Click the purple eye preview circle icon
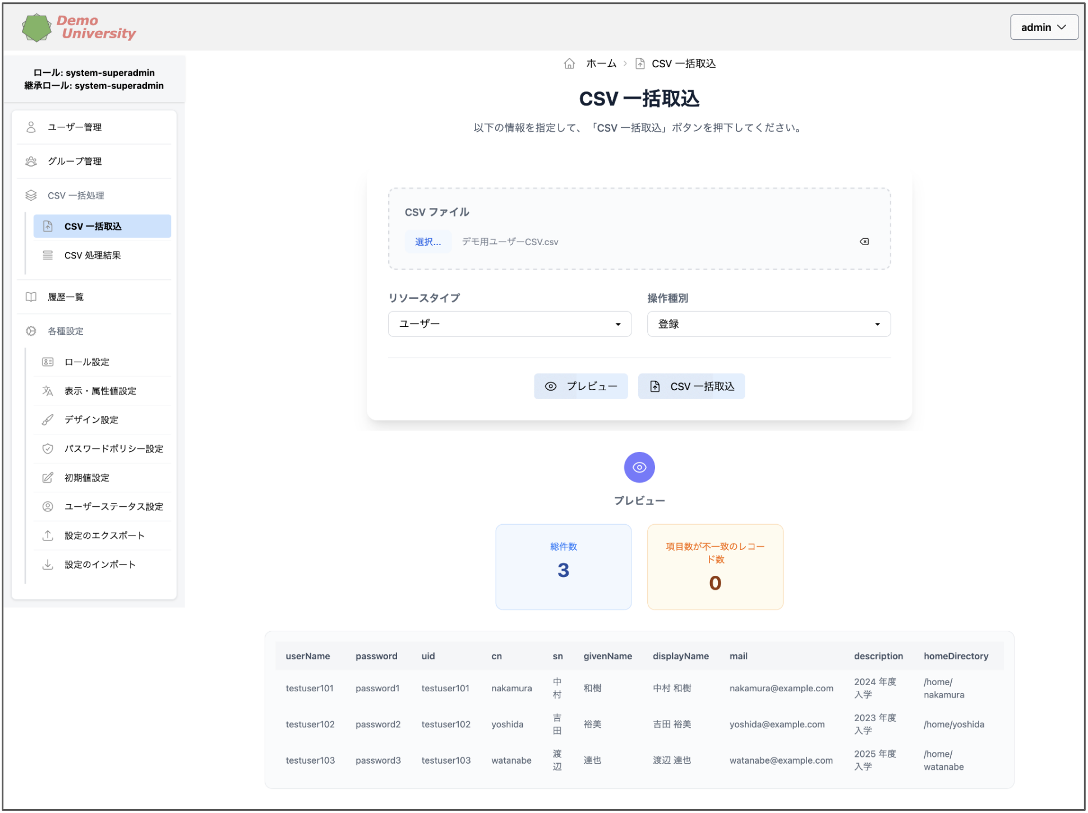The width and height of the screenshot is (1088, 813). [x=639, y=467]
